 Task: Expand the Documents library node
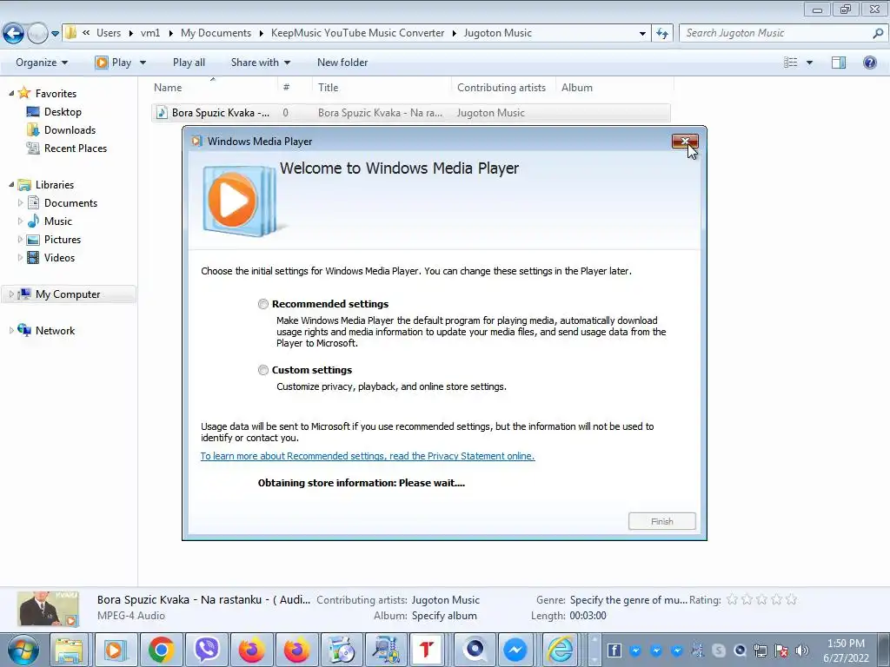[x=21, y=202]
